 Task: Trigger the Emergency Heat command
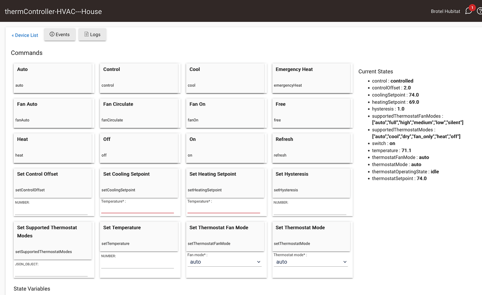(312, 78)
